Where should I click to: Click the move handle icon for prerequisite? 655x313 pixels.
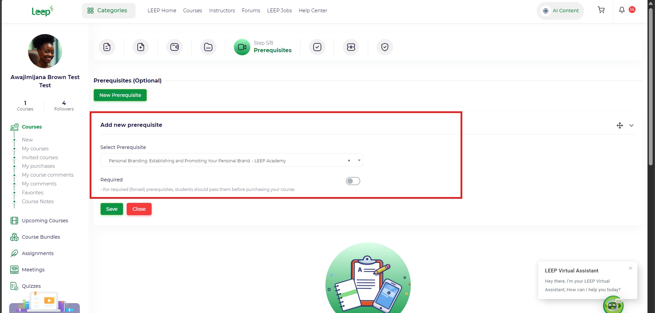coord(619,125)
